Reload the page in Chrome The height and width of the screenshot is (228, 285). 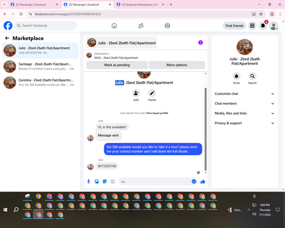tap(21, 14)
